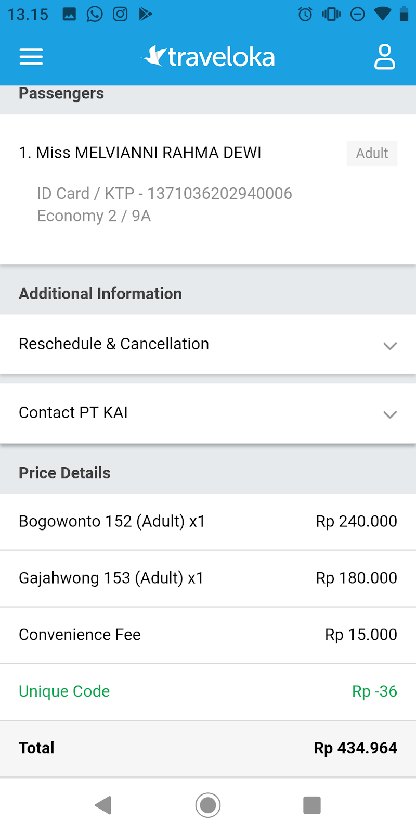Open the hamburger menu
The width and height of the screenshot is (416, 833).
tap(31, 57)
